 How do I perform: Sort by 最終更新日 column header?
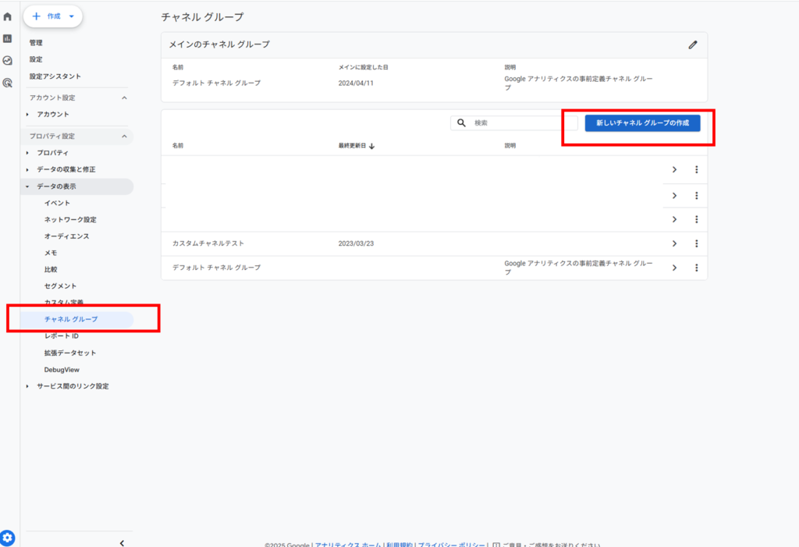click(357, 146)
